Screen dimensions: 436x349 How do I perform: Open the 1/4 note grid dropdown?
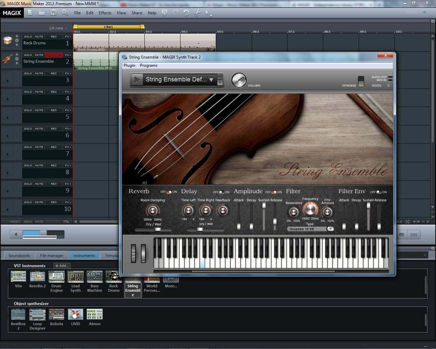point(58,28)
